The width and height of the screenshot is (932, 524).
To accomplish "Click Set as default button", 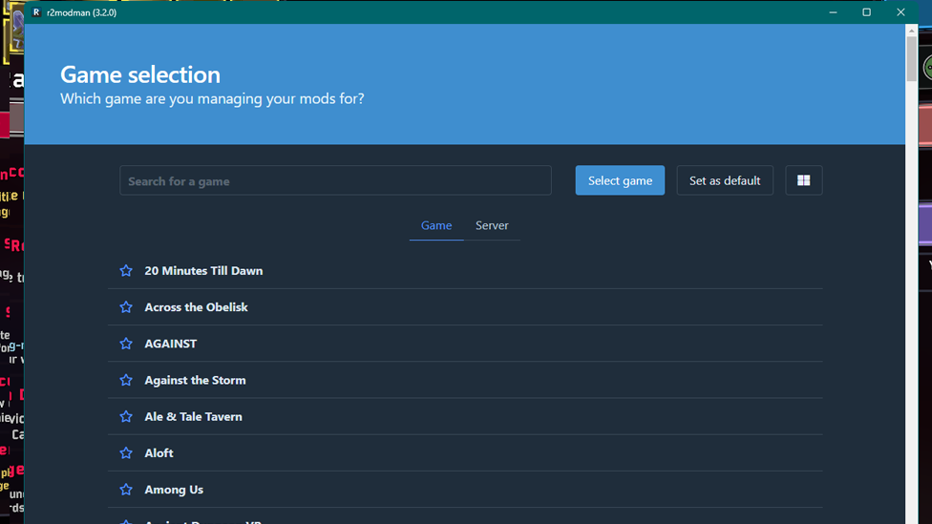I will coord(725,180).
